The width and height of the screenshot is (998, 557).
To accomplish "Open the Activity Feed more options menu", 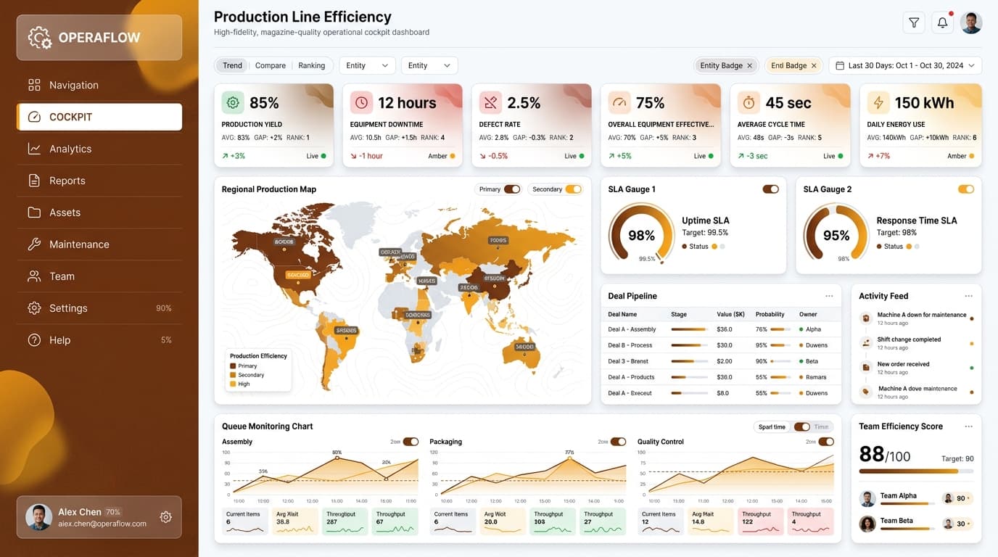I will click(968, 296).
